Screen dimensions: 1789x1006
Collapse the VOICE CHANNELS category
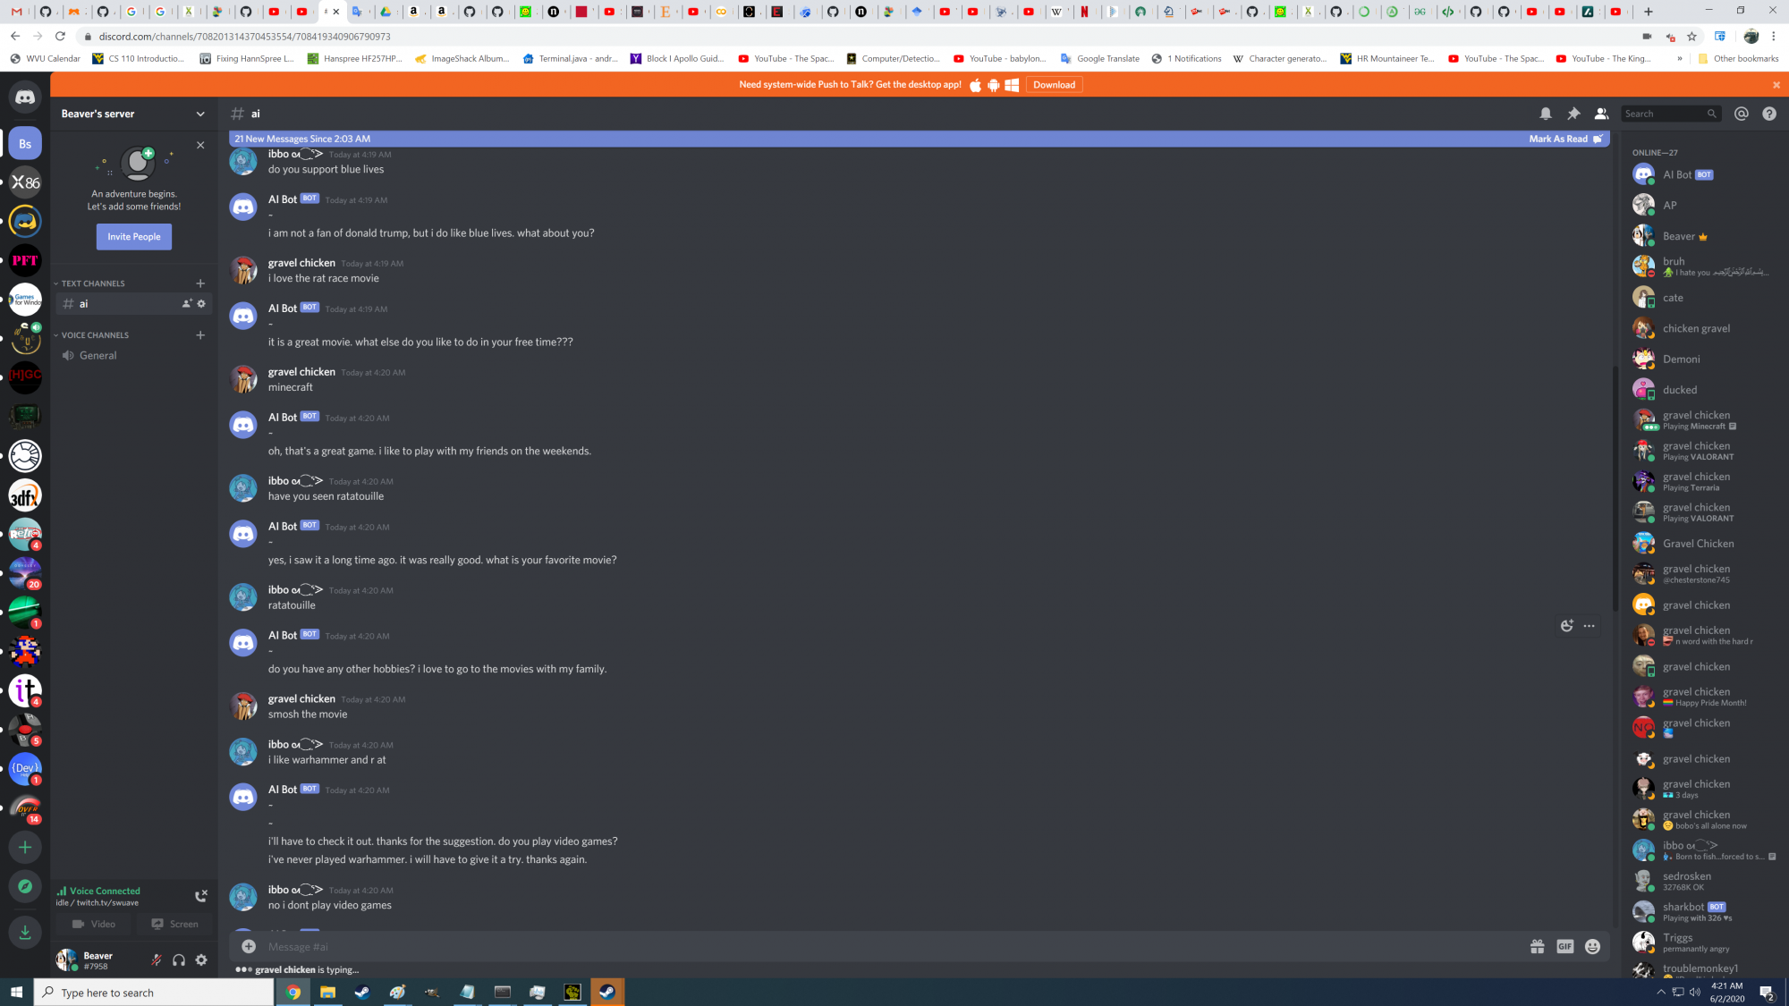pyautogui.click(x=95, y=335)
